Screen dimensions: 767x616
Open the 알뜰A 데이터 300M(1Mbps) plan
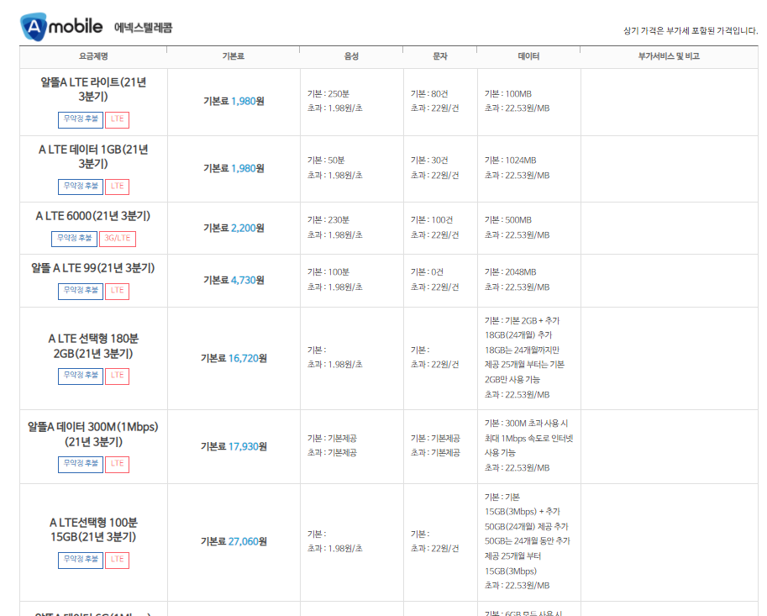(x=93, y=434)
